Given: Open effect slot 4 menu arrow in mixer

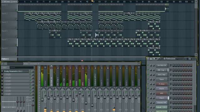Looking at the screenshot, I should click(2, 81).
